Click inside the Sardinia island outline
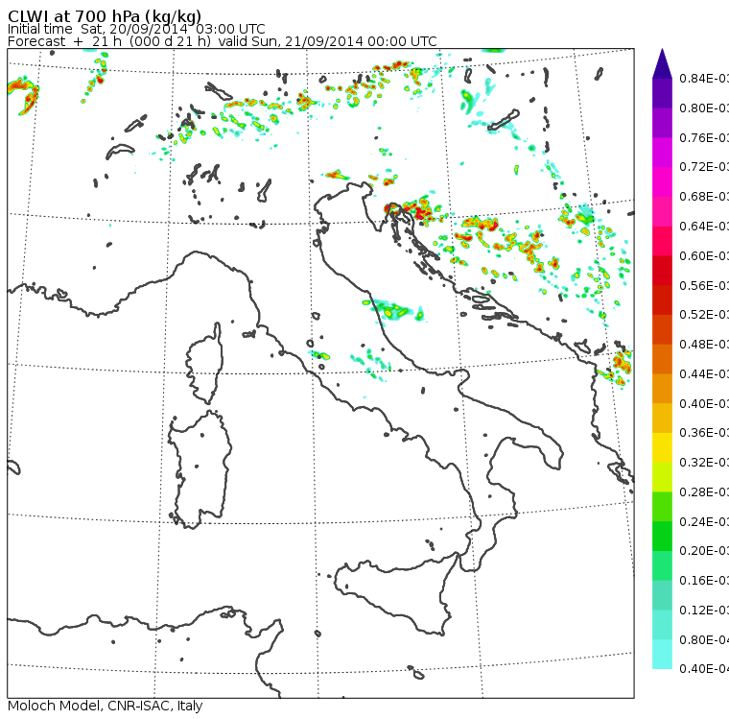This screenshot has width=729, height=719. (200, 470)
